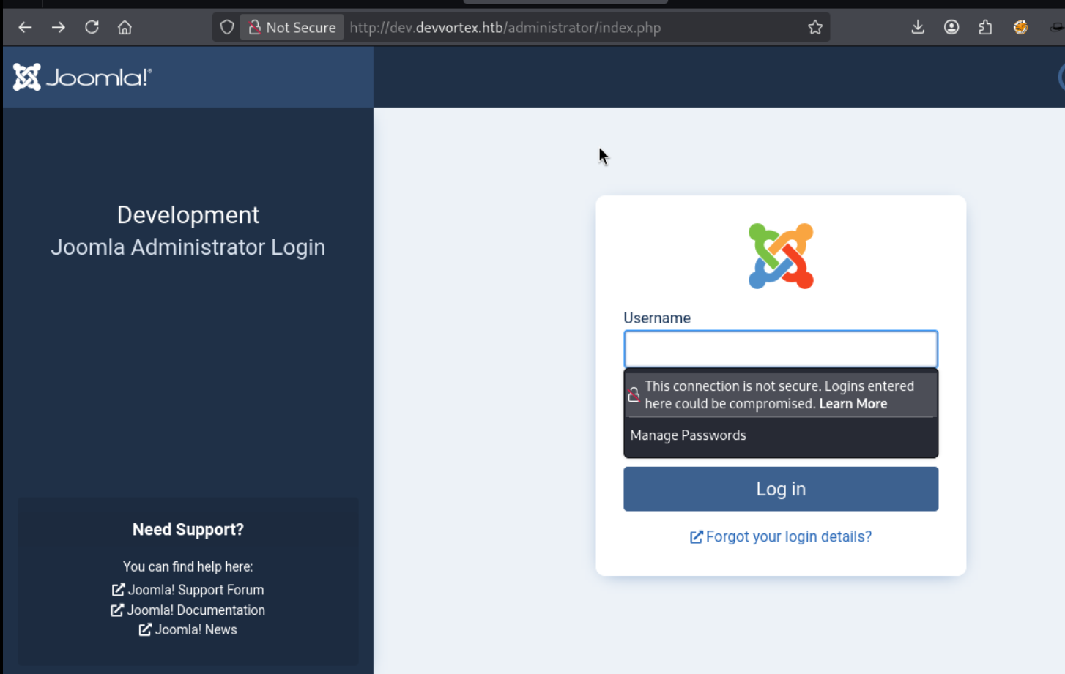
Task: Go back using browser back arrow
Action: coord(25,28)
